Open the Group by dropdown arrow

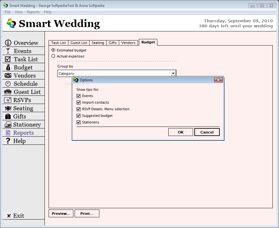click(173, 73)
